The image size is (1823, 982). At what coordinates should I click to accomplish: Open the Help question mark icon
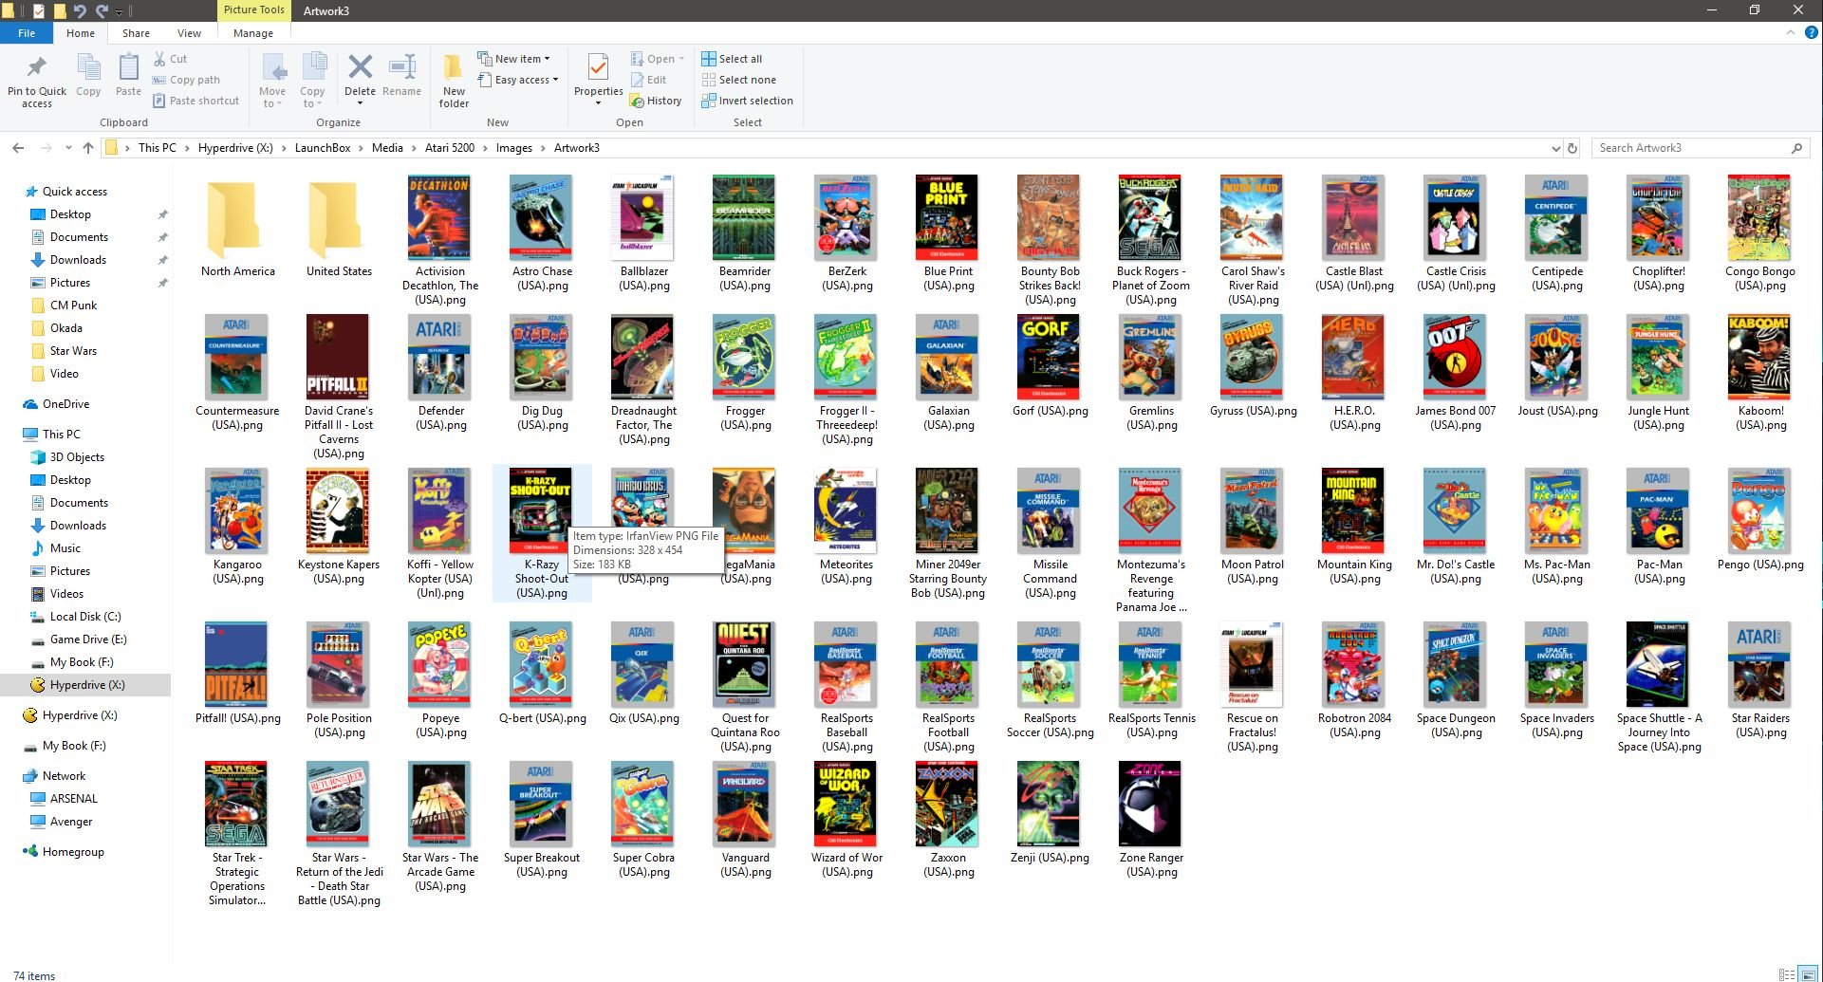point(1811,32)
